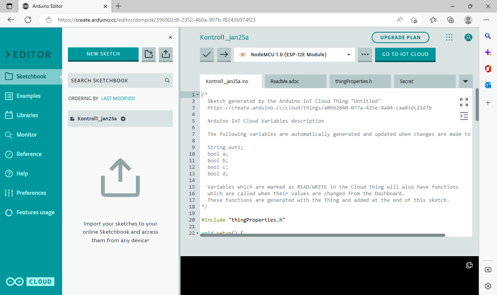This screenshot has height=295, width=497.
Task: Open the tabs overflow dropdown arrow
Action: click(x=466, y=82)
